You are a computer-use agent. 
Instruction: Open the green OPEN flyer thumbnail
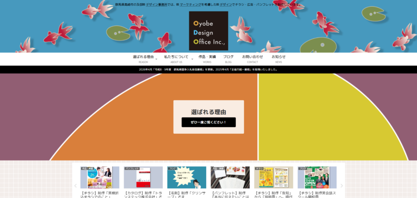click(317, 177)
